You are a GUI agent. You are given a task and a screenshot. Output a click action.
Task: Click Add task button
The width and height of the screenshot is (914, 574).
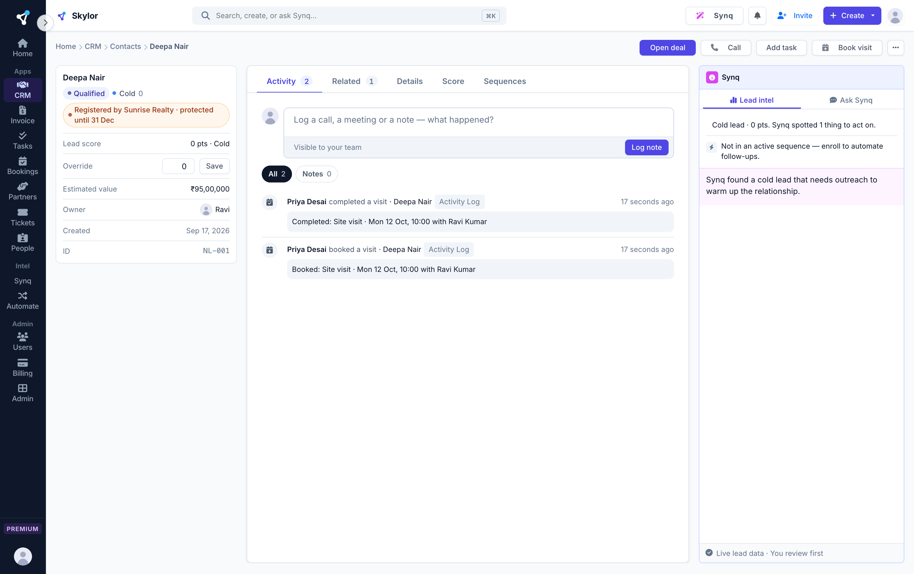(x=781, y=47)
